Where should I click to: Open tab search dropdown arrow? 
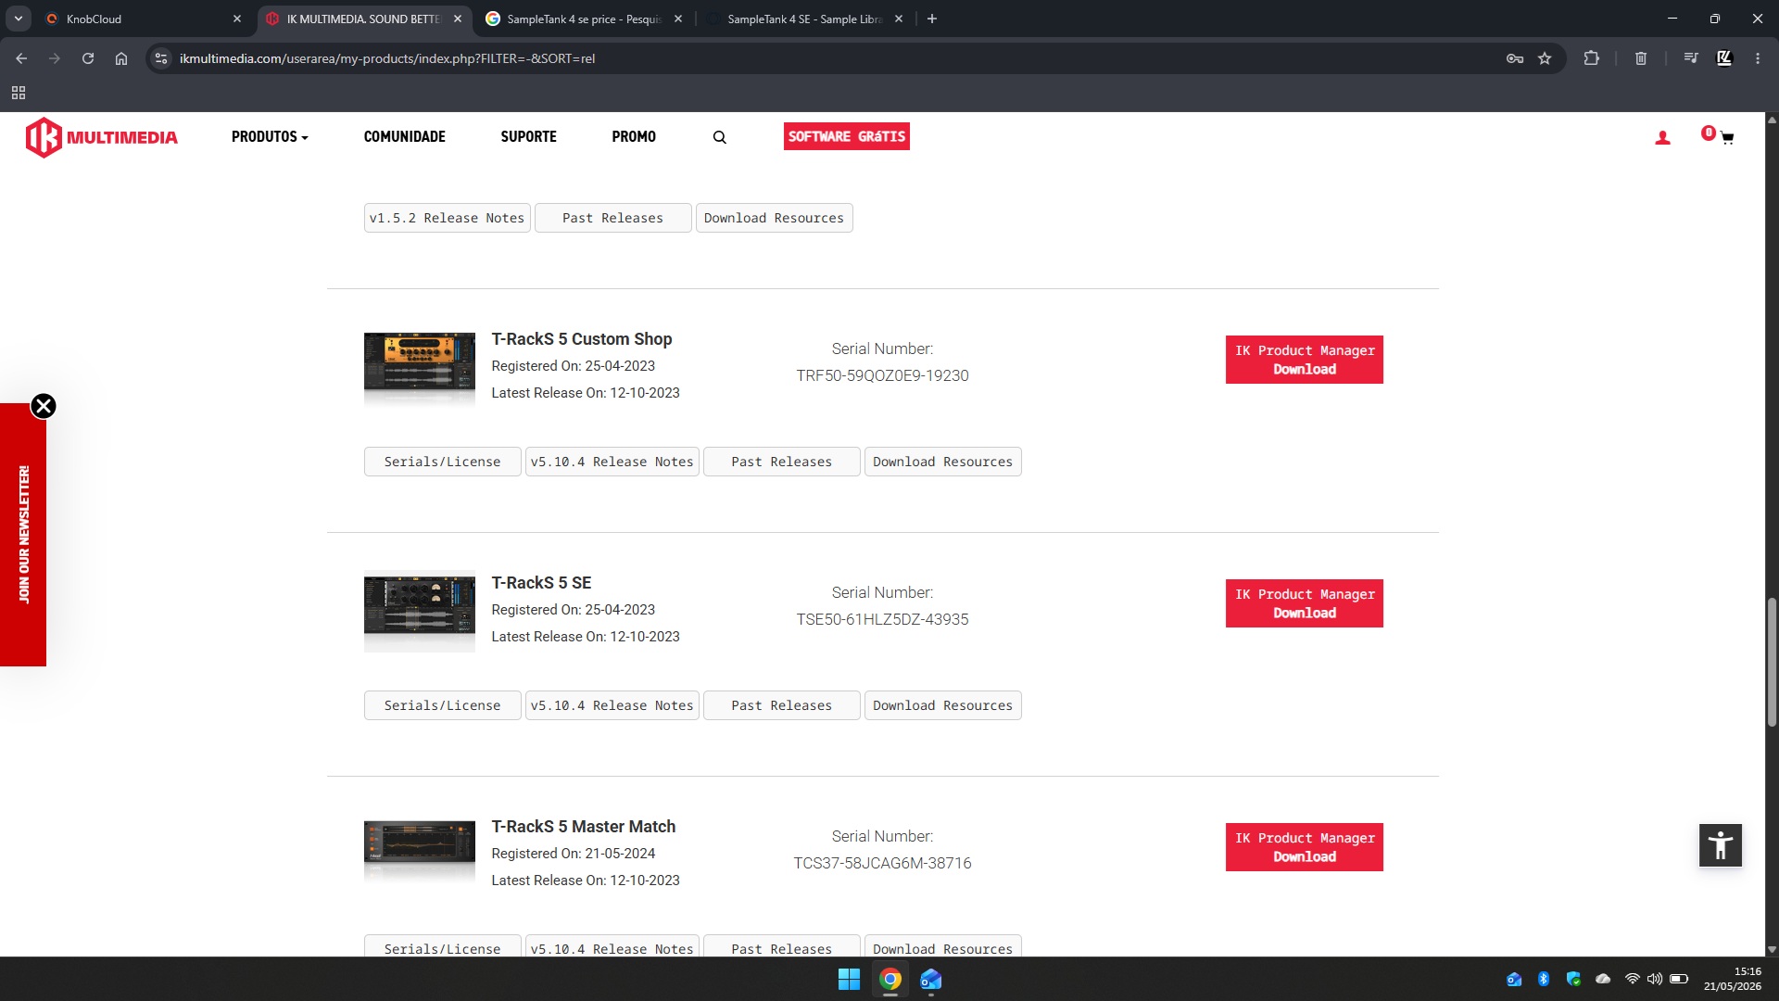(x=18, y=19)
